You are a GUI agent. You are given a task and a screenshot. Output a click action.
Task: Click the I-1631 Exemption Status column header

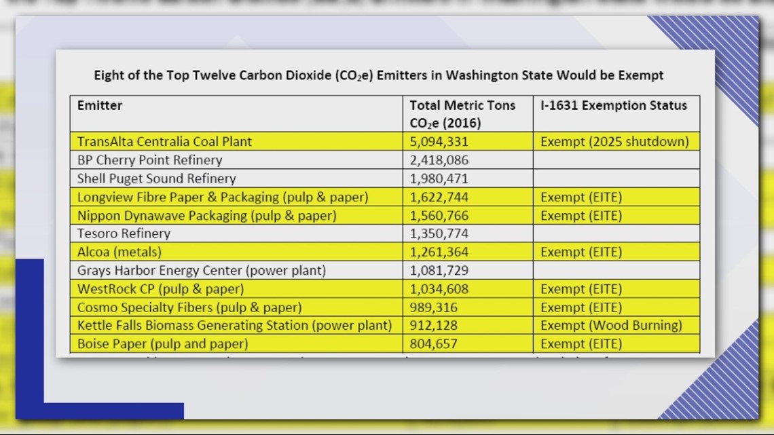614,106
